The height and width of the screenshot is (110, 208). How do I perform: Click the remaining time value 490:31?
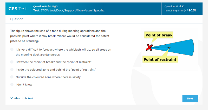pos(191,10)
